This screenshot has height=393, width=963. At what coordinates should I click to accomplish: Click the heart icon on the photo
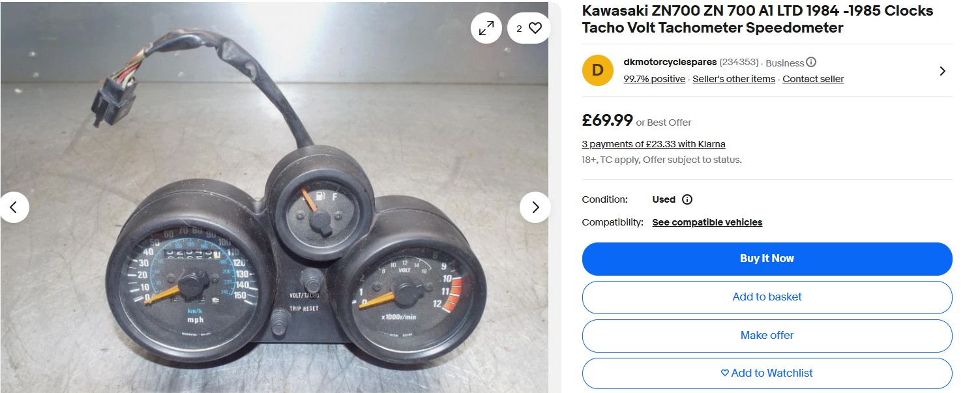pos(535,28)
